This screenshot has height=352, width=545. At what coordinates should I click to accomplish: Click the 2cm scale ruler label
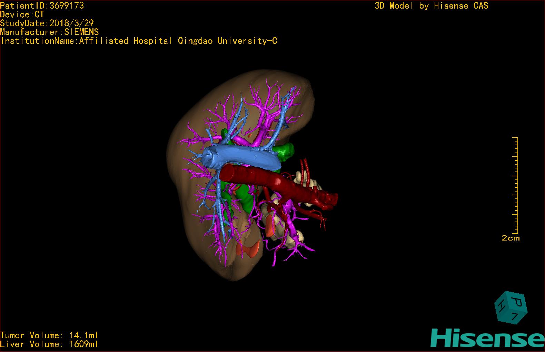[511, 238]
